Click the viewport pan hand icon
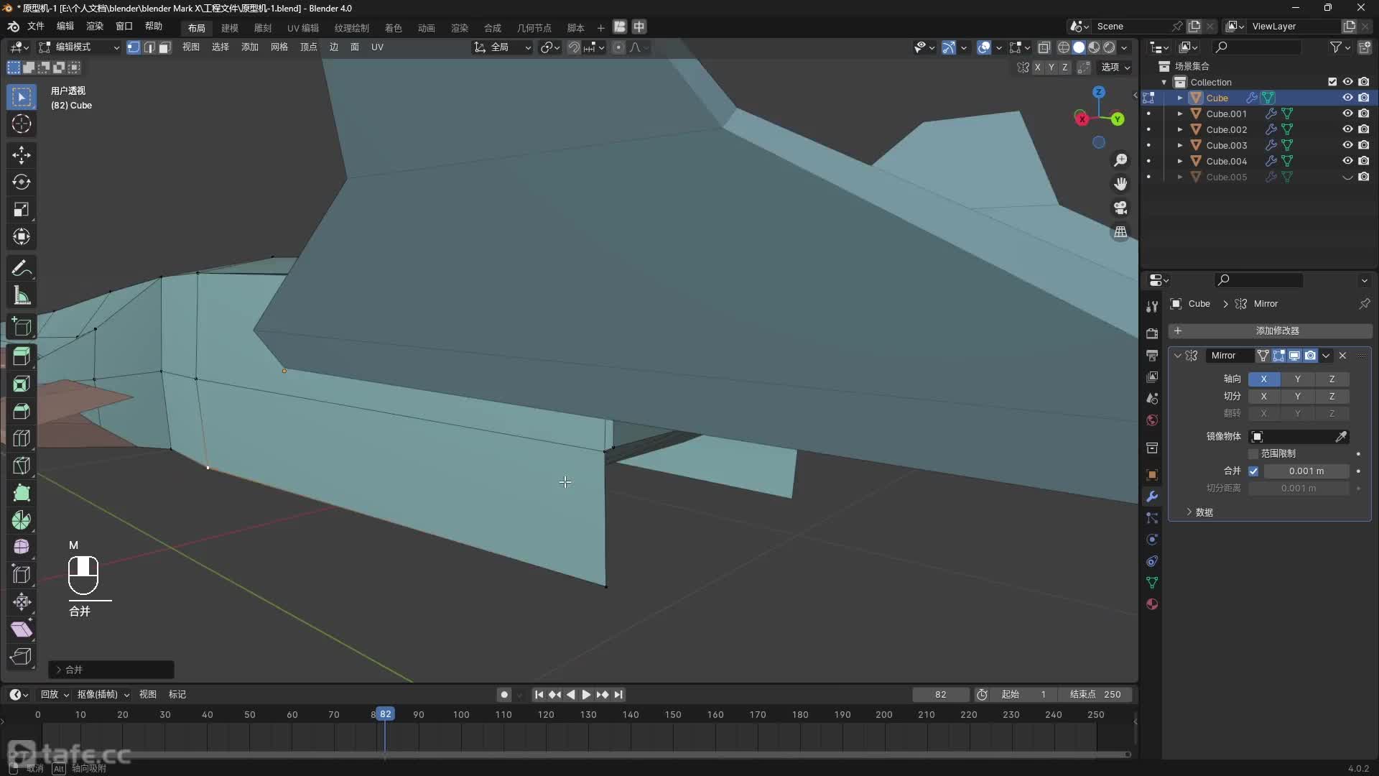This screenshot has width=1379, height=776. (x=1120, y=184)
